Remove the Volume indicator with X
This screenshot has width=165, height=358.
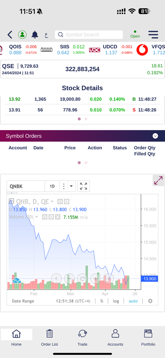click(58, 217)
